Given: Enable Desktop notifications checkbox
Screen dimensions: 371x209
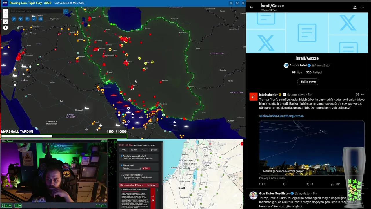Looking at the screenshot, I should (121, 175).
